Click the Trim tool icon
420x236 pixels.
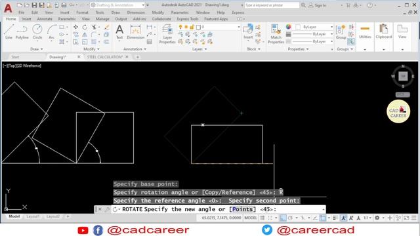click(94, 27)
